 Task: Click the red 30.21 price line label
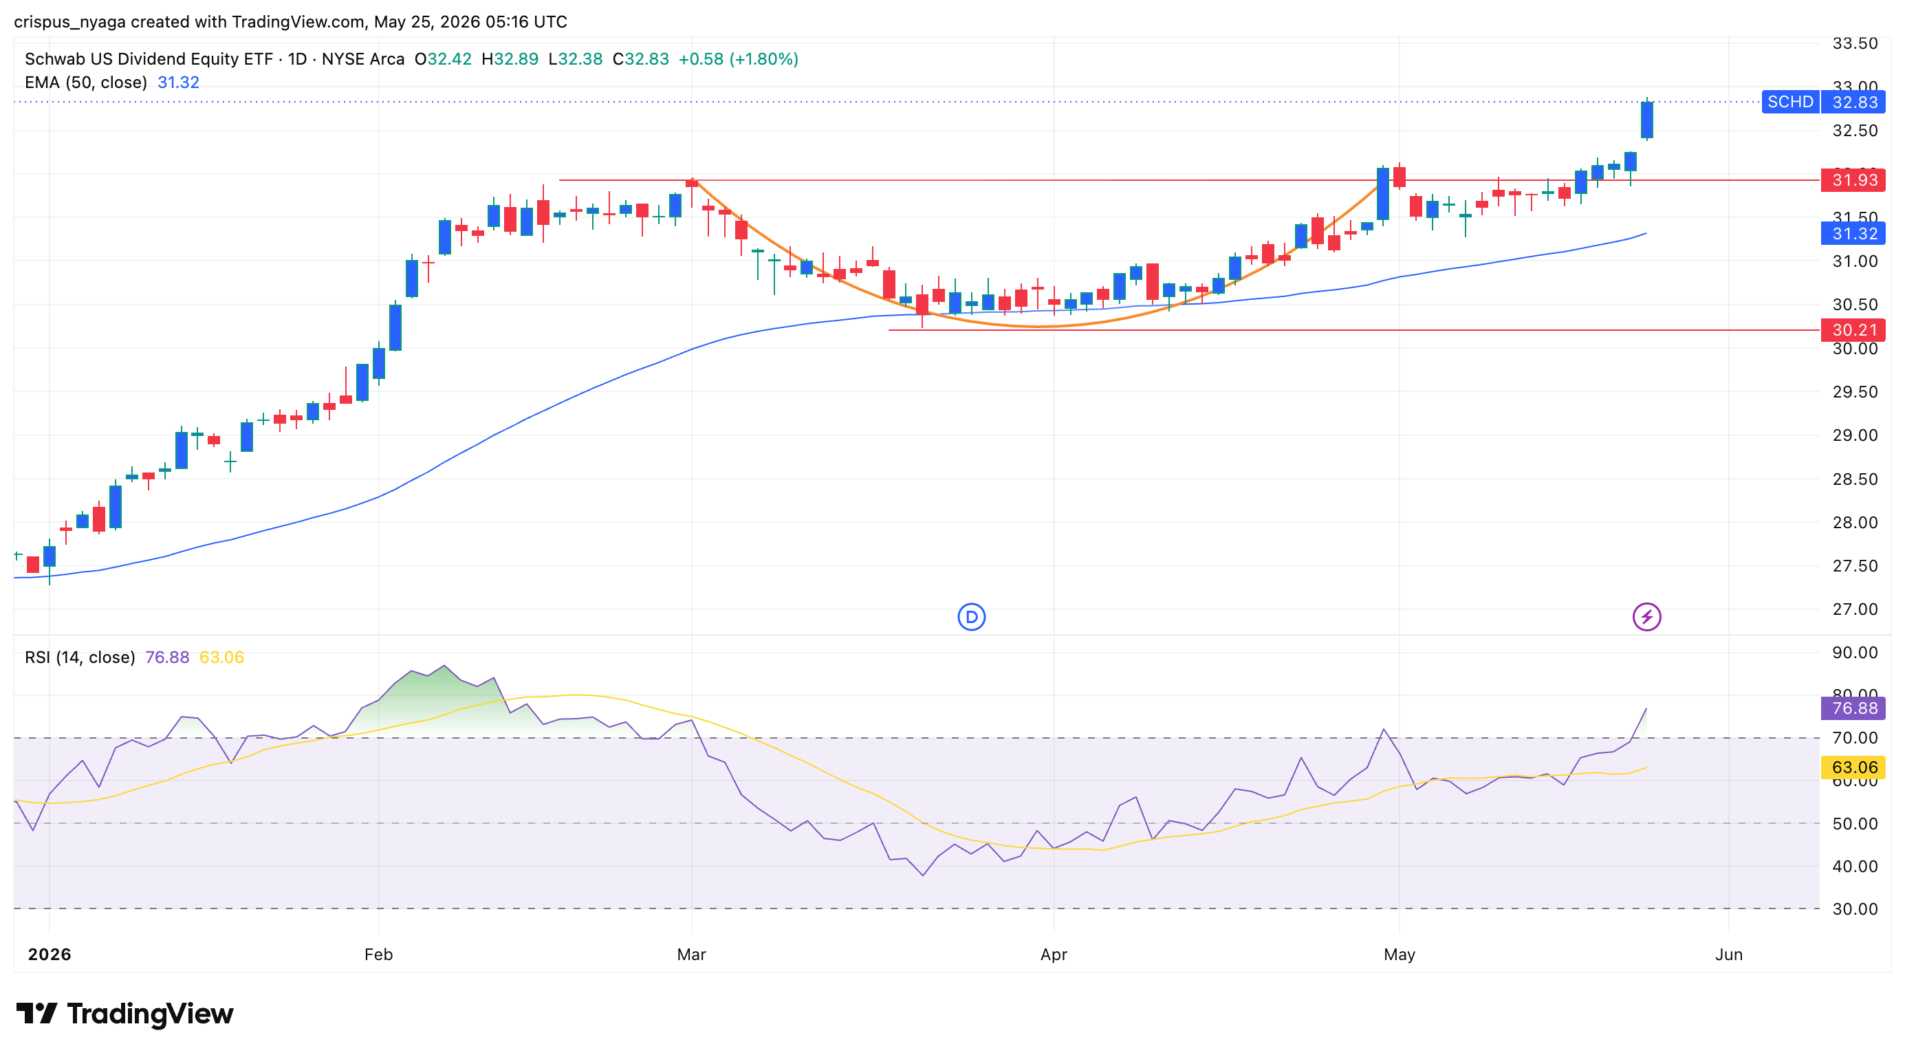(1853, 329)
